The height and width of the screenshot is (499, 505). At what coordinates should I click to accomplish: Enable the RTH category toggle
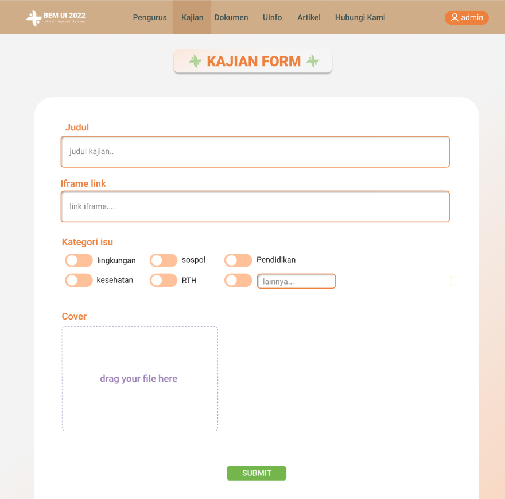[164, 281]
